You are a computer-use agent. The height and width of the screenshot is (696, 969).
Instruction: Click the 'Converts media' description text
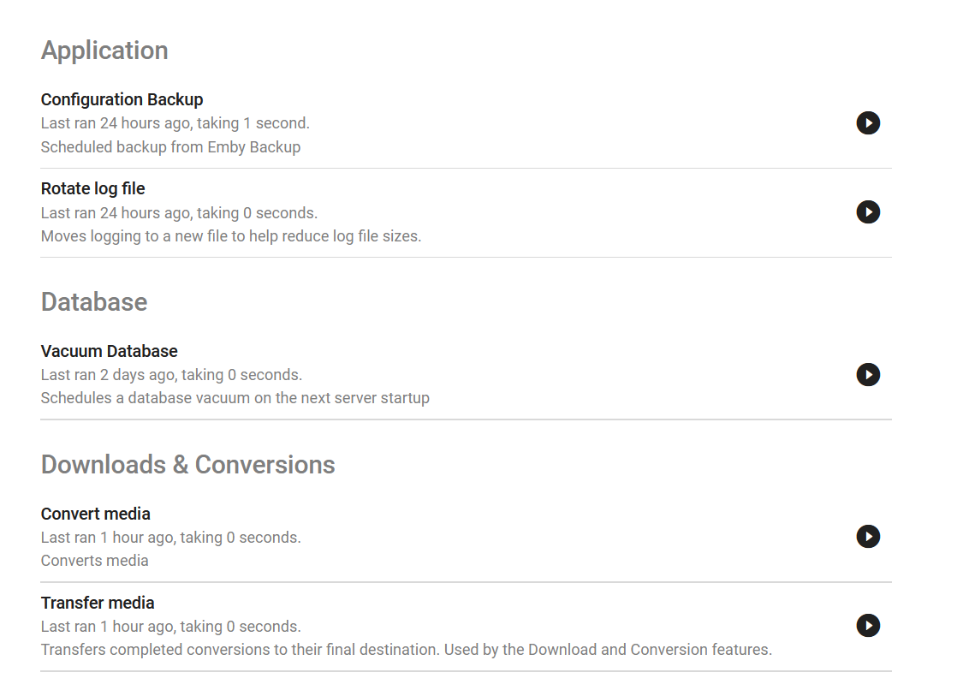point(94,561)
